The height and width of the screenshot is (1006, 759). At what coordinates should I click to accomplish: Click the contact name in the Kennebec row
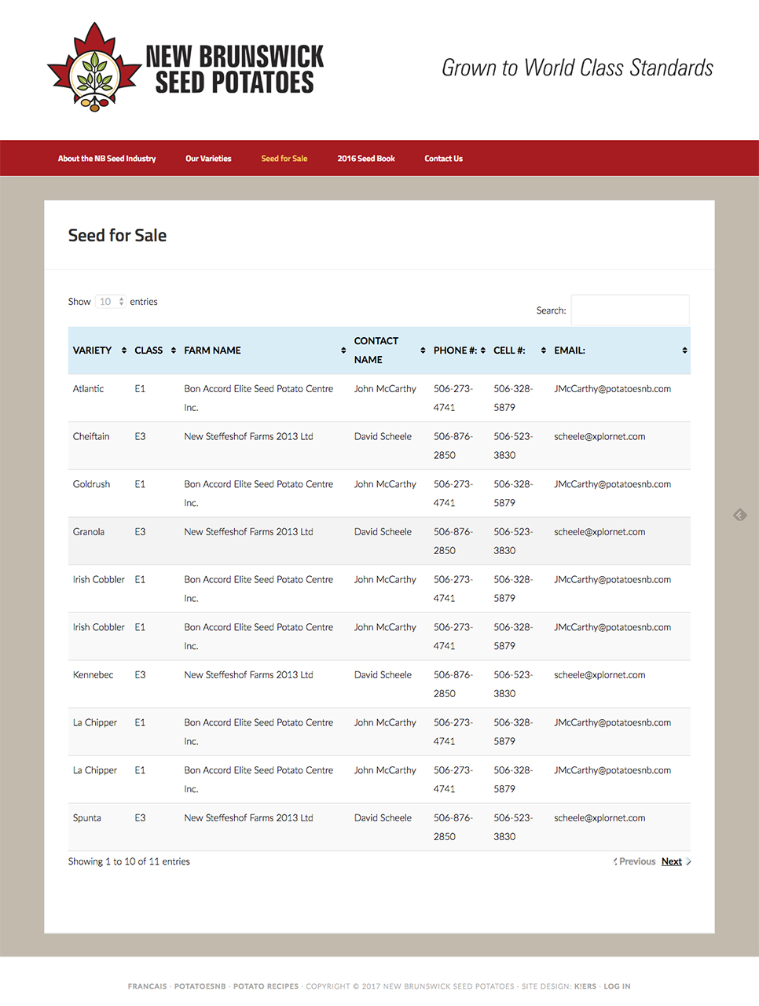(x=383, y=675)
